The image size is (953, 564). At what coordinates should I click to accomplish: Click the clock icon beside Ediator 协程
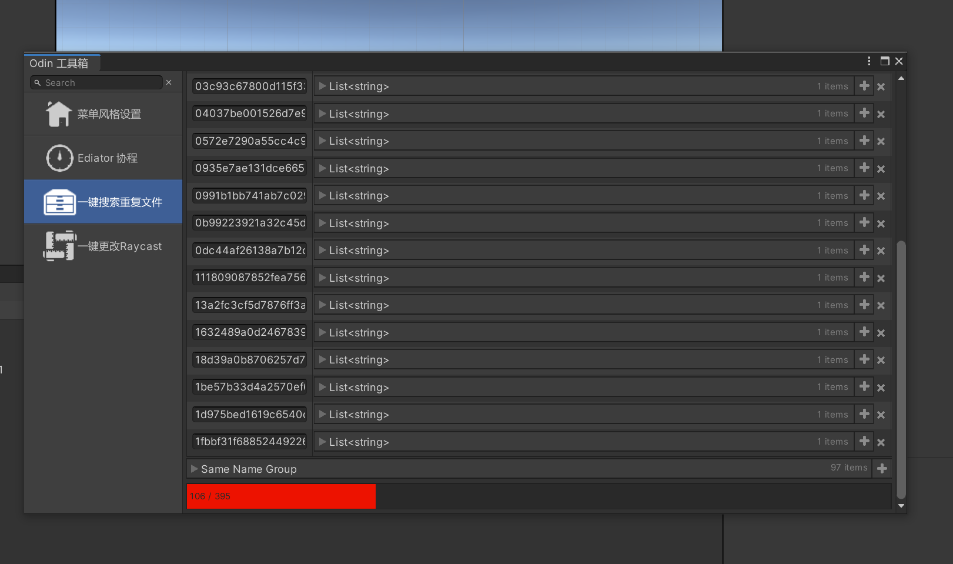(x=59, y=158)
